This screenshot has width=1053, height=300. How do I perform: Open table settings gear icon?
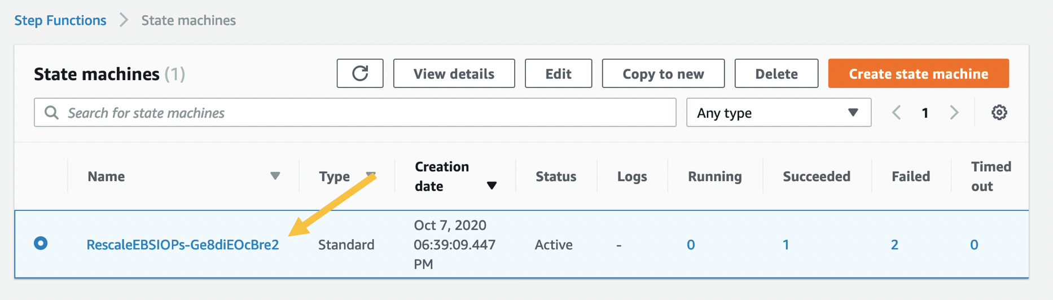(x=999, y=112)
